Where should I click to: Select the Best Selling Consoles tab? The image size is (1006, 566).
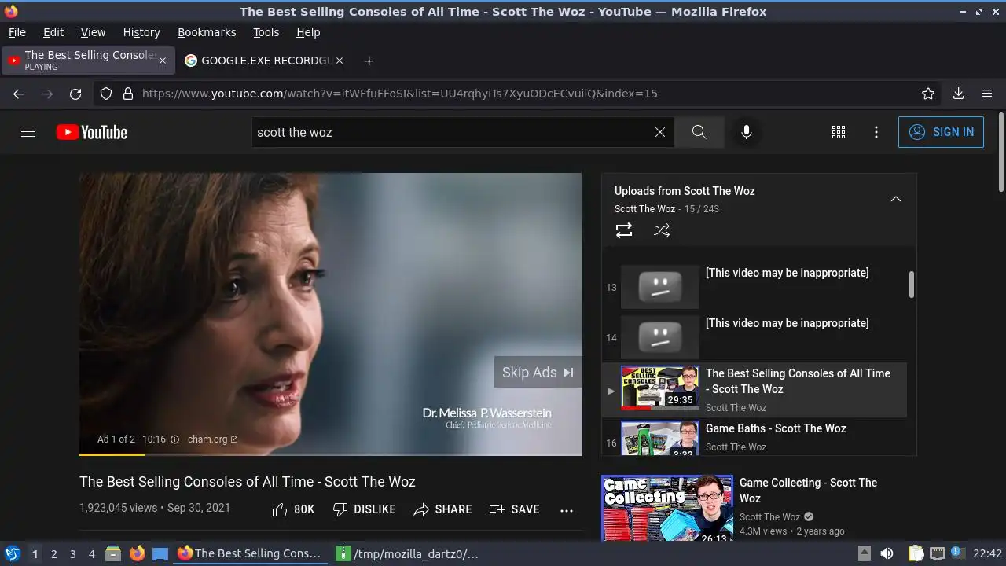(87, 61)
